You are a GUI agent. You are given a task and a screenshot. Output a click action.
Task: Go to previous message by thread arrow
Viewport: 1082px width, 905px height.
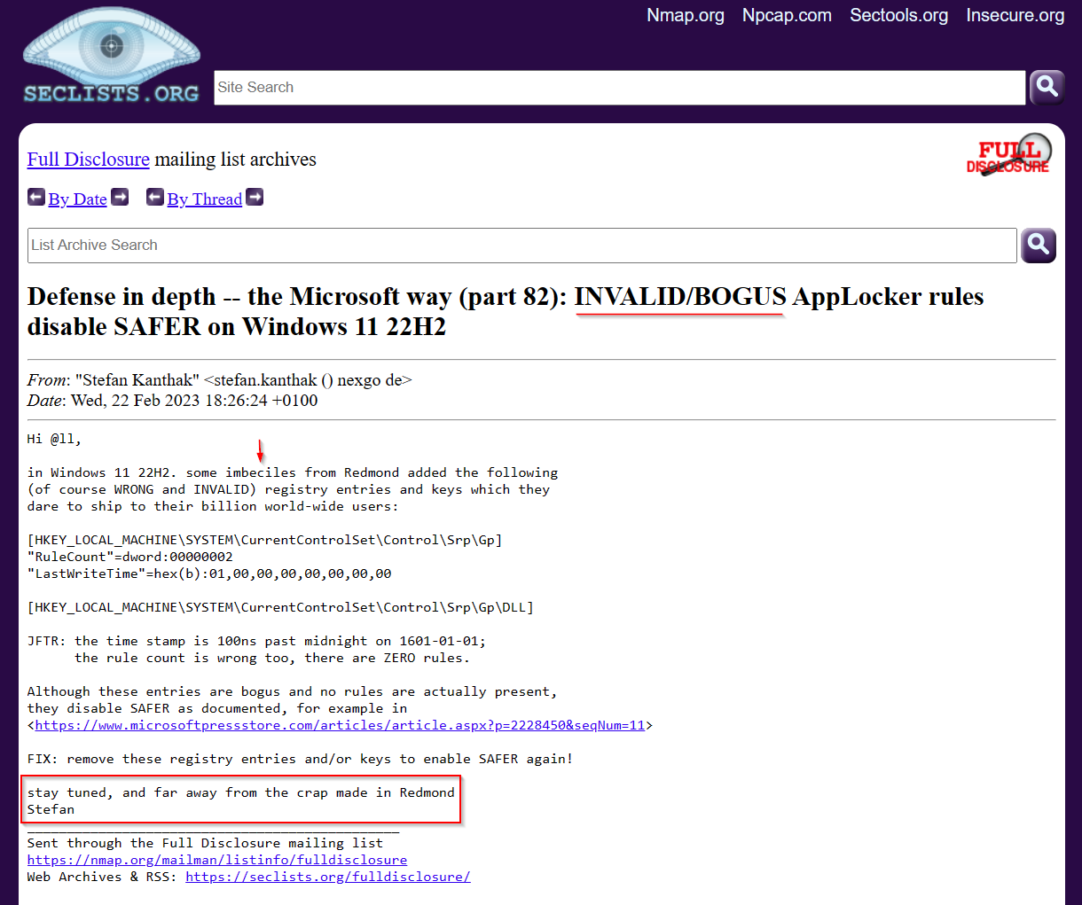pos(155,197)
